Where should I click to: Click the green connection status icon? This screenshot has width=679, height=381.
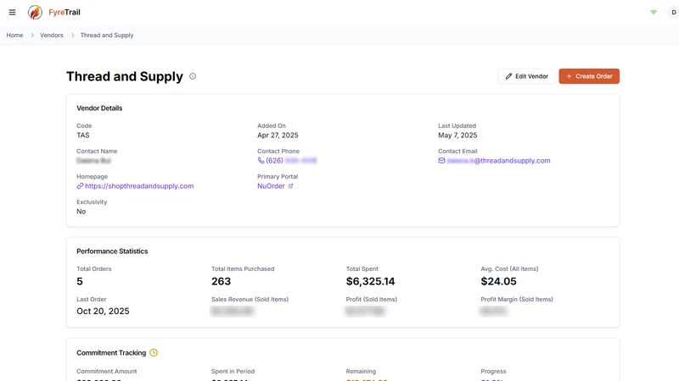click(654, 12)
